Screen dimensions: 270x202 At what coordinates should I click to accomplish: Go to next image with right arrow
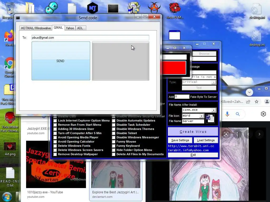(259, 134)
